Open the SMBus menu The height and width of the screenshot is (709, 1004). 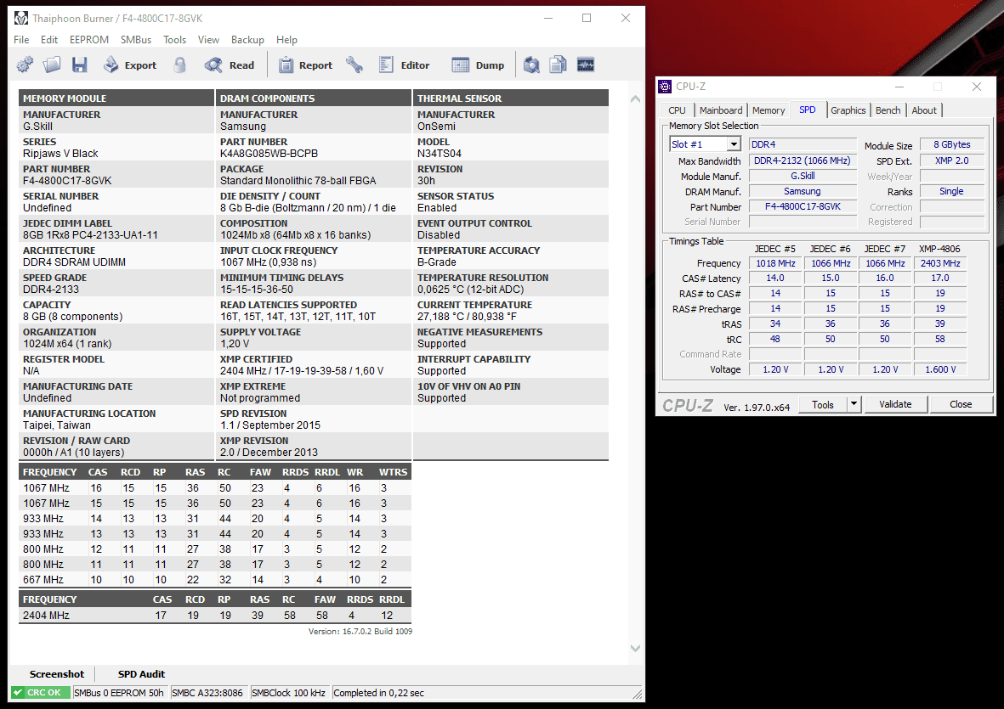tap(136, 40)
